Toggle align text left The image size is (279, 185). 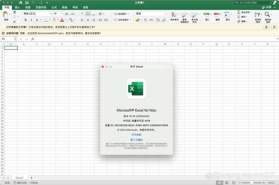coord(82,20)
